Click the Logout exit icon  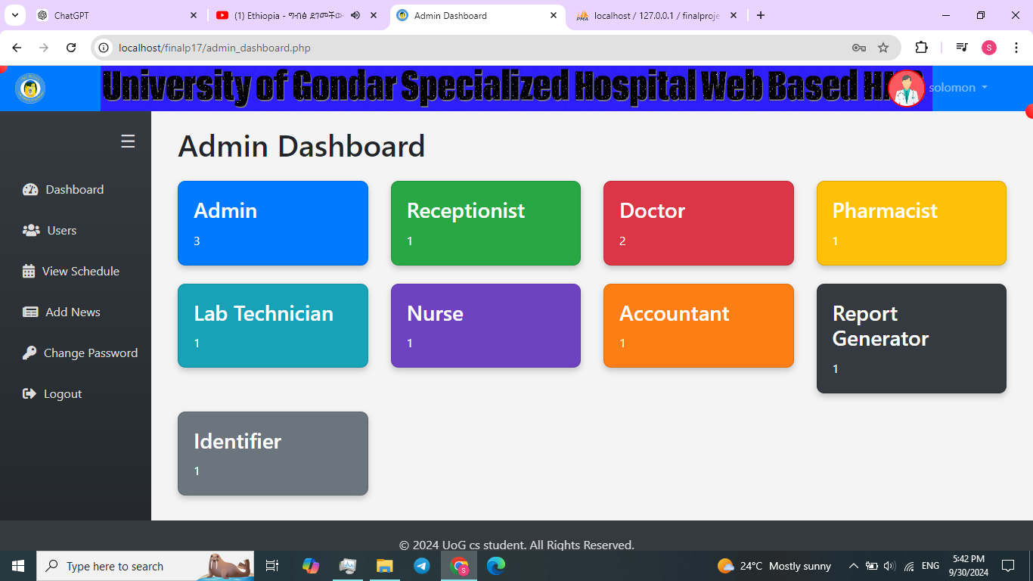point(29,394)
